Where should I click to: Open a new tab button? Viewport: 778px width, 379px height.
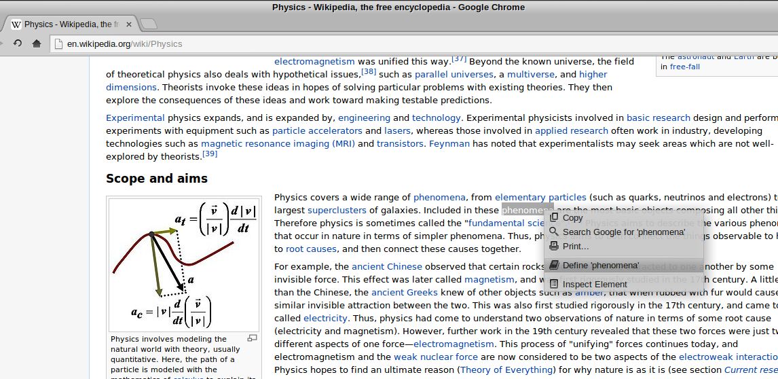click(149, 24)
